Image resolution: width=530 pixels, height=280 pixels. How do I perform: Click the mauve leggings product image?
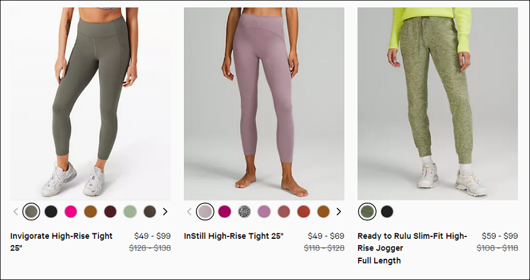(x=264, y=104)
